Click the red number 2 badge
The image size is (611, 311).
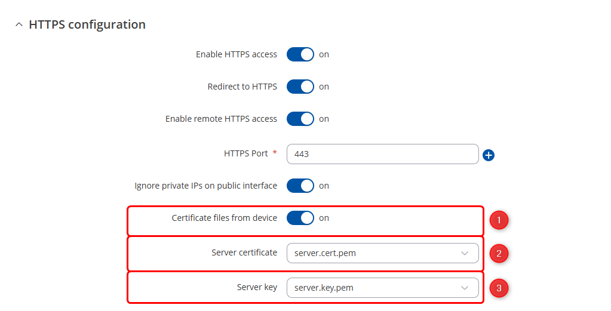click(x=499, y=254)
